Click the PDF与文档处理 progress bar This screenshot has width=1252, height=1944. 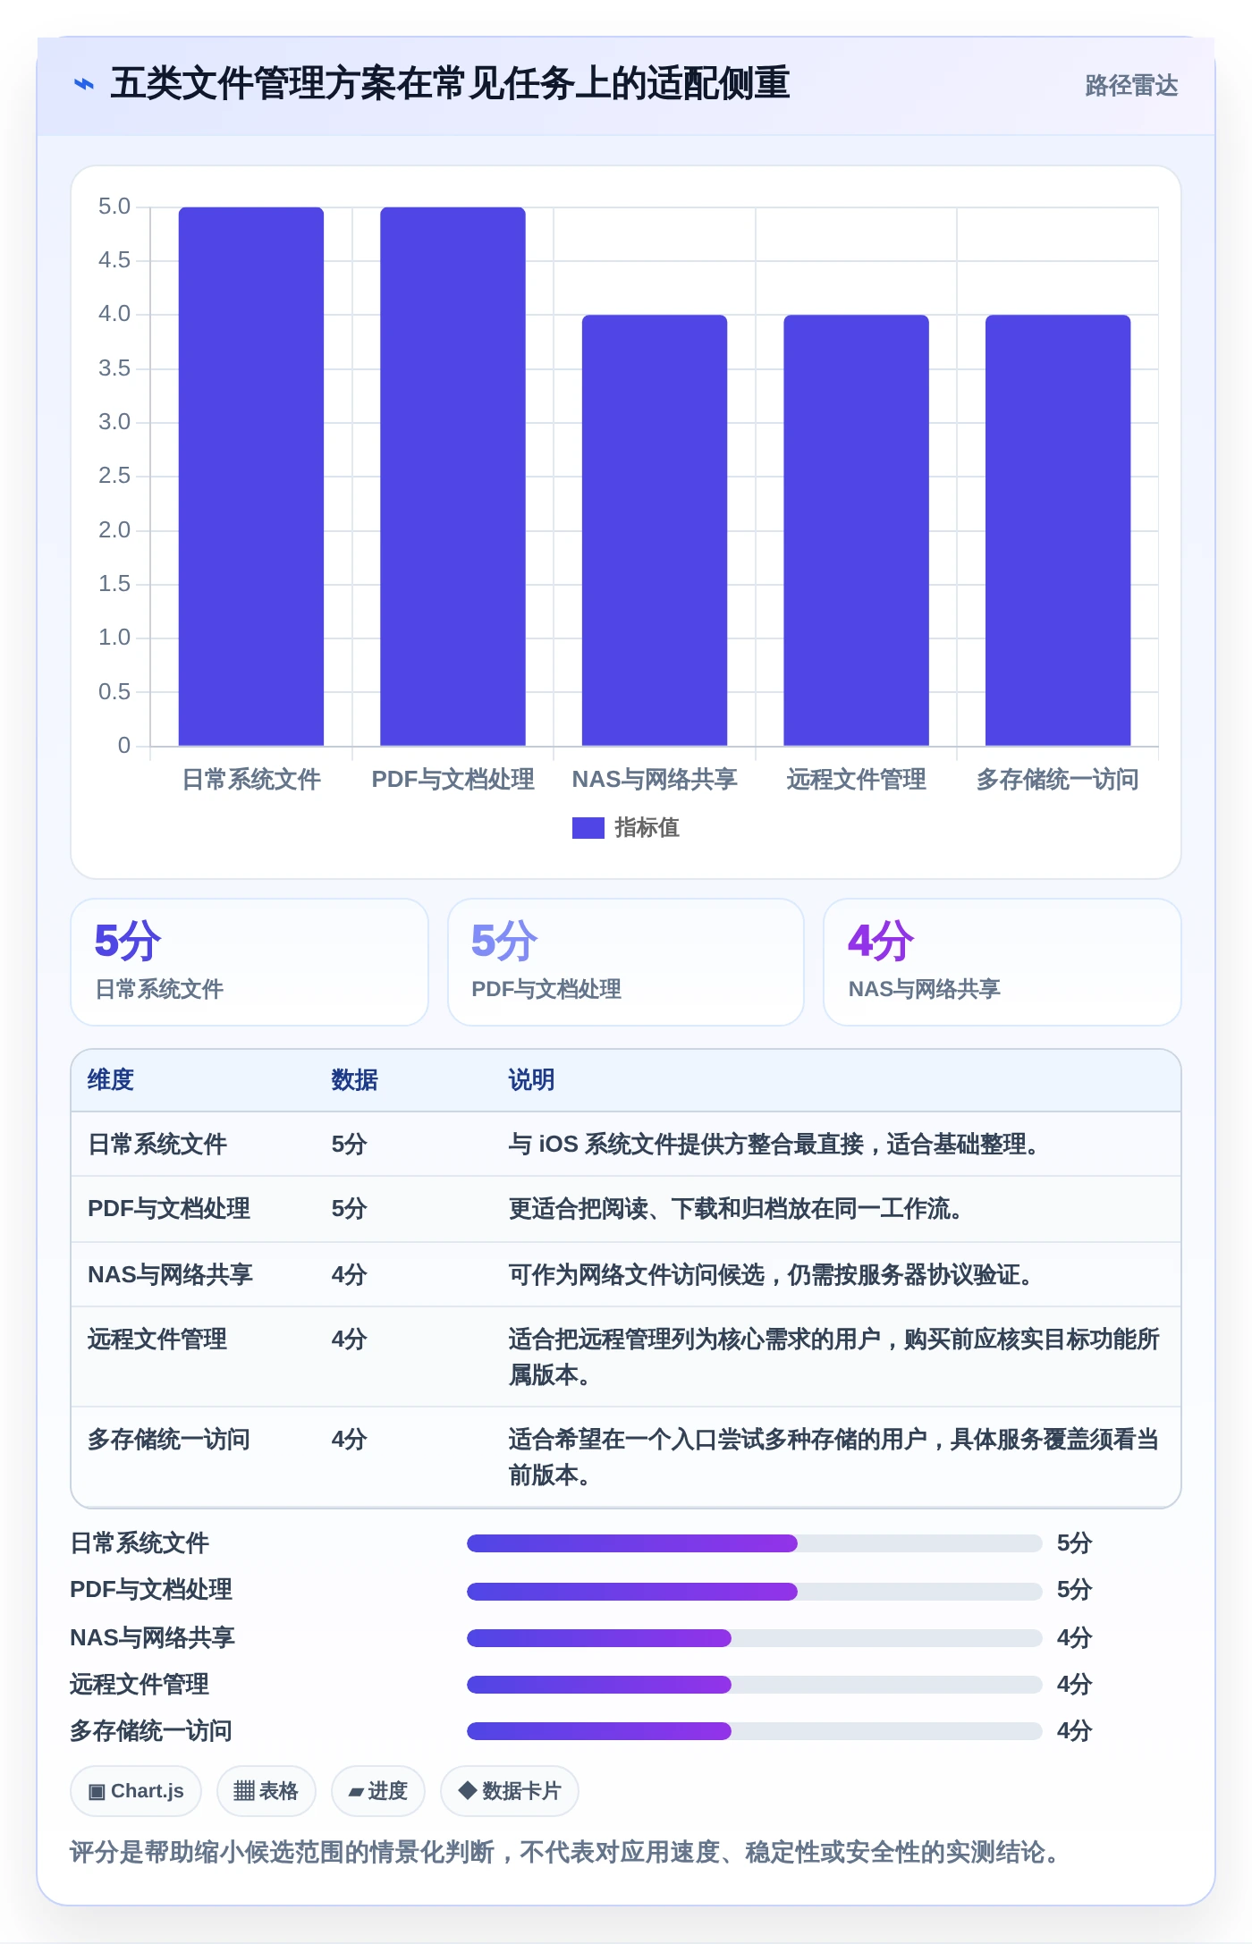click(754, 1592)
